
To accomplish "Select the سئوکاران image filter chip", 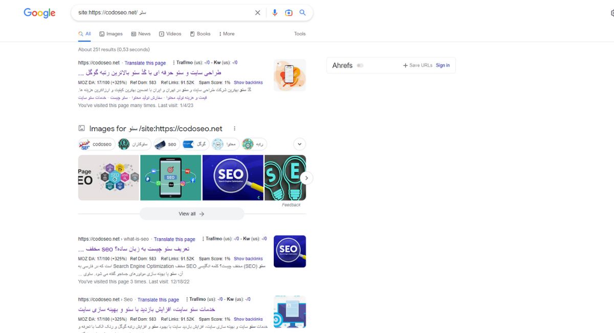I will [134, 144].
